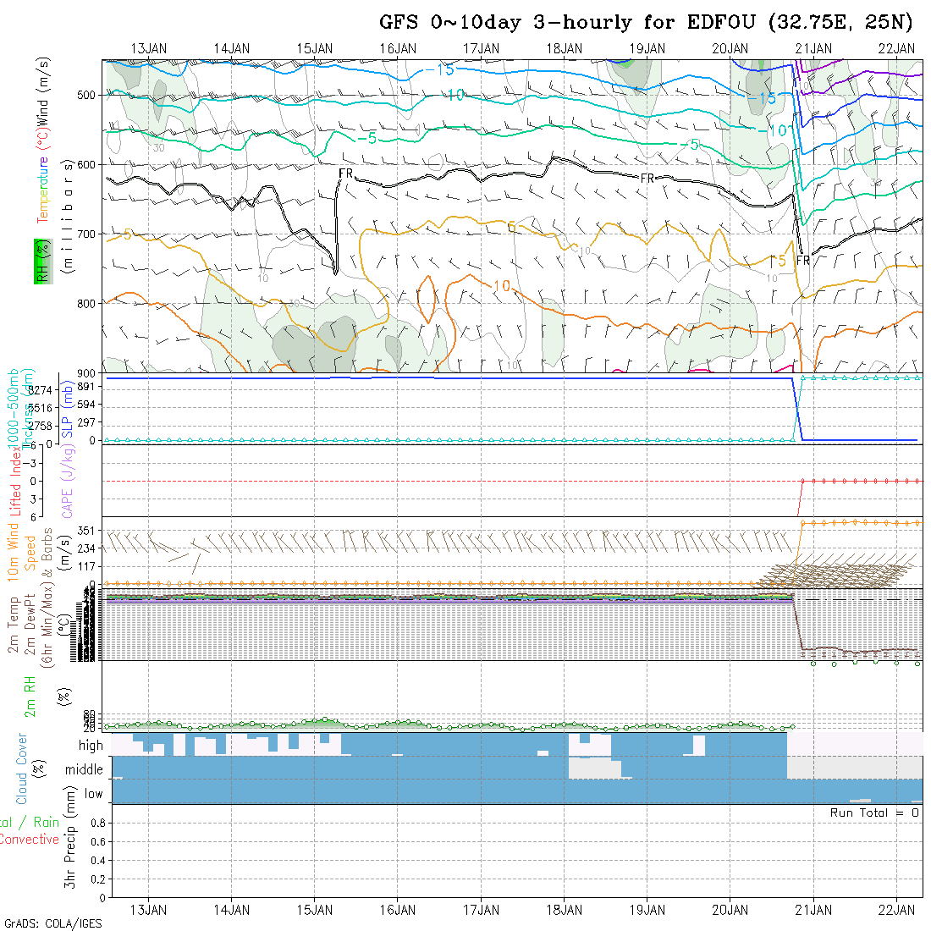The width and height of the screenshot is (931, 931).
Task: Select the 'high' cloud cover row label
Action: pos(91,746)
